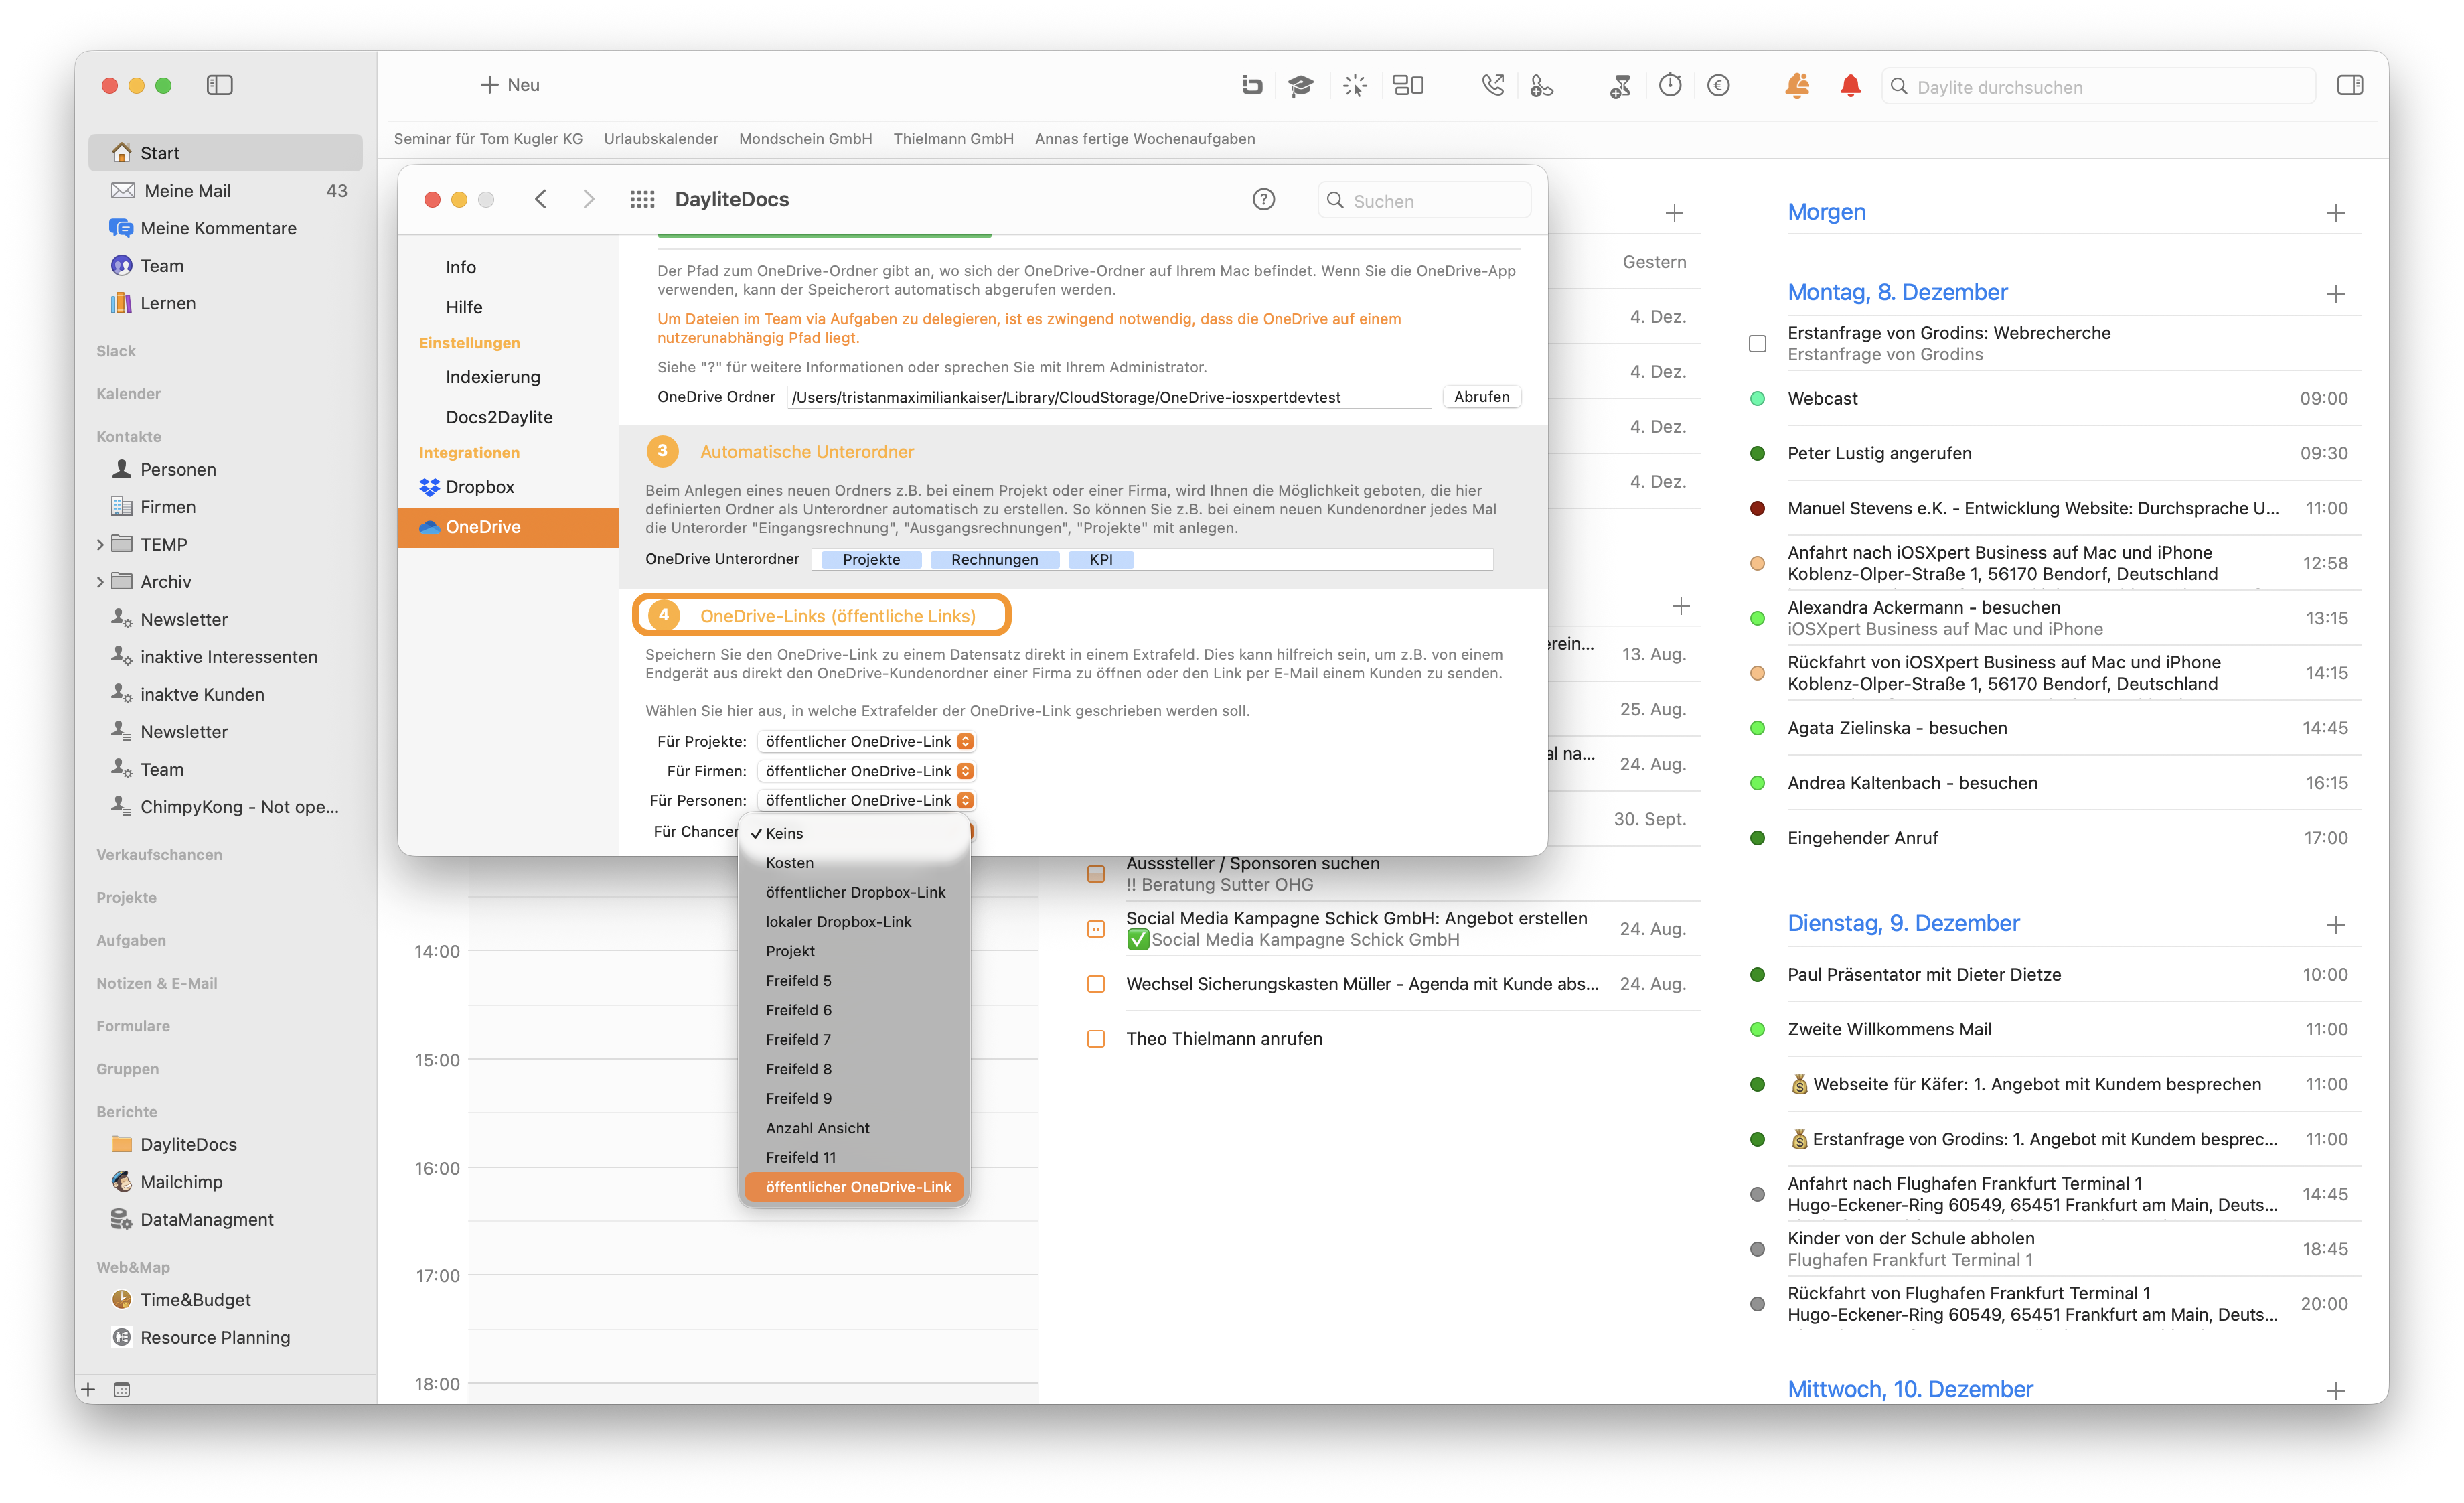Viewport: 2464px width, 1503px height.
Task: Check Theo Thielmann anrufen task
Action: coord(1096,1039)
